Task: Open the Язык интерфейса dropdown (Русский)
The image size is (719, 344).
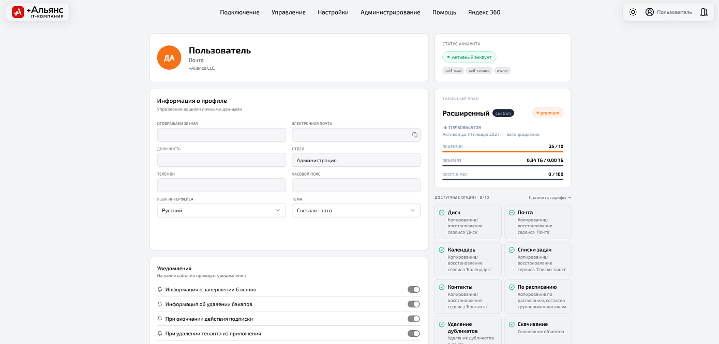Action: 221,210
